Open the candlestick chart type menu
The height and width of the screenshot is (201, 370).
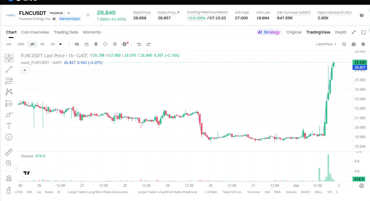tap(77, 44)
